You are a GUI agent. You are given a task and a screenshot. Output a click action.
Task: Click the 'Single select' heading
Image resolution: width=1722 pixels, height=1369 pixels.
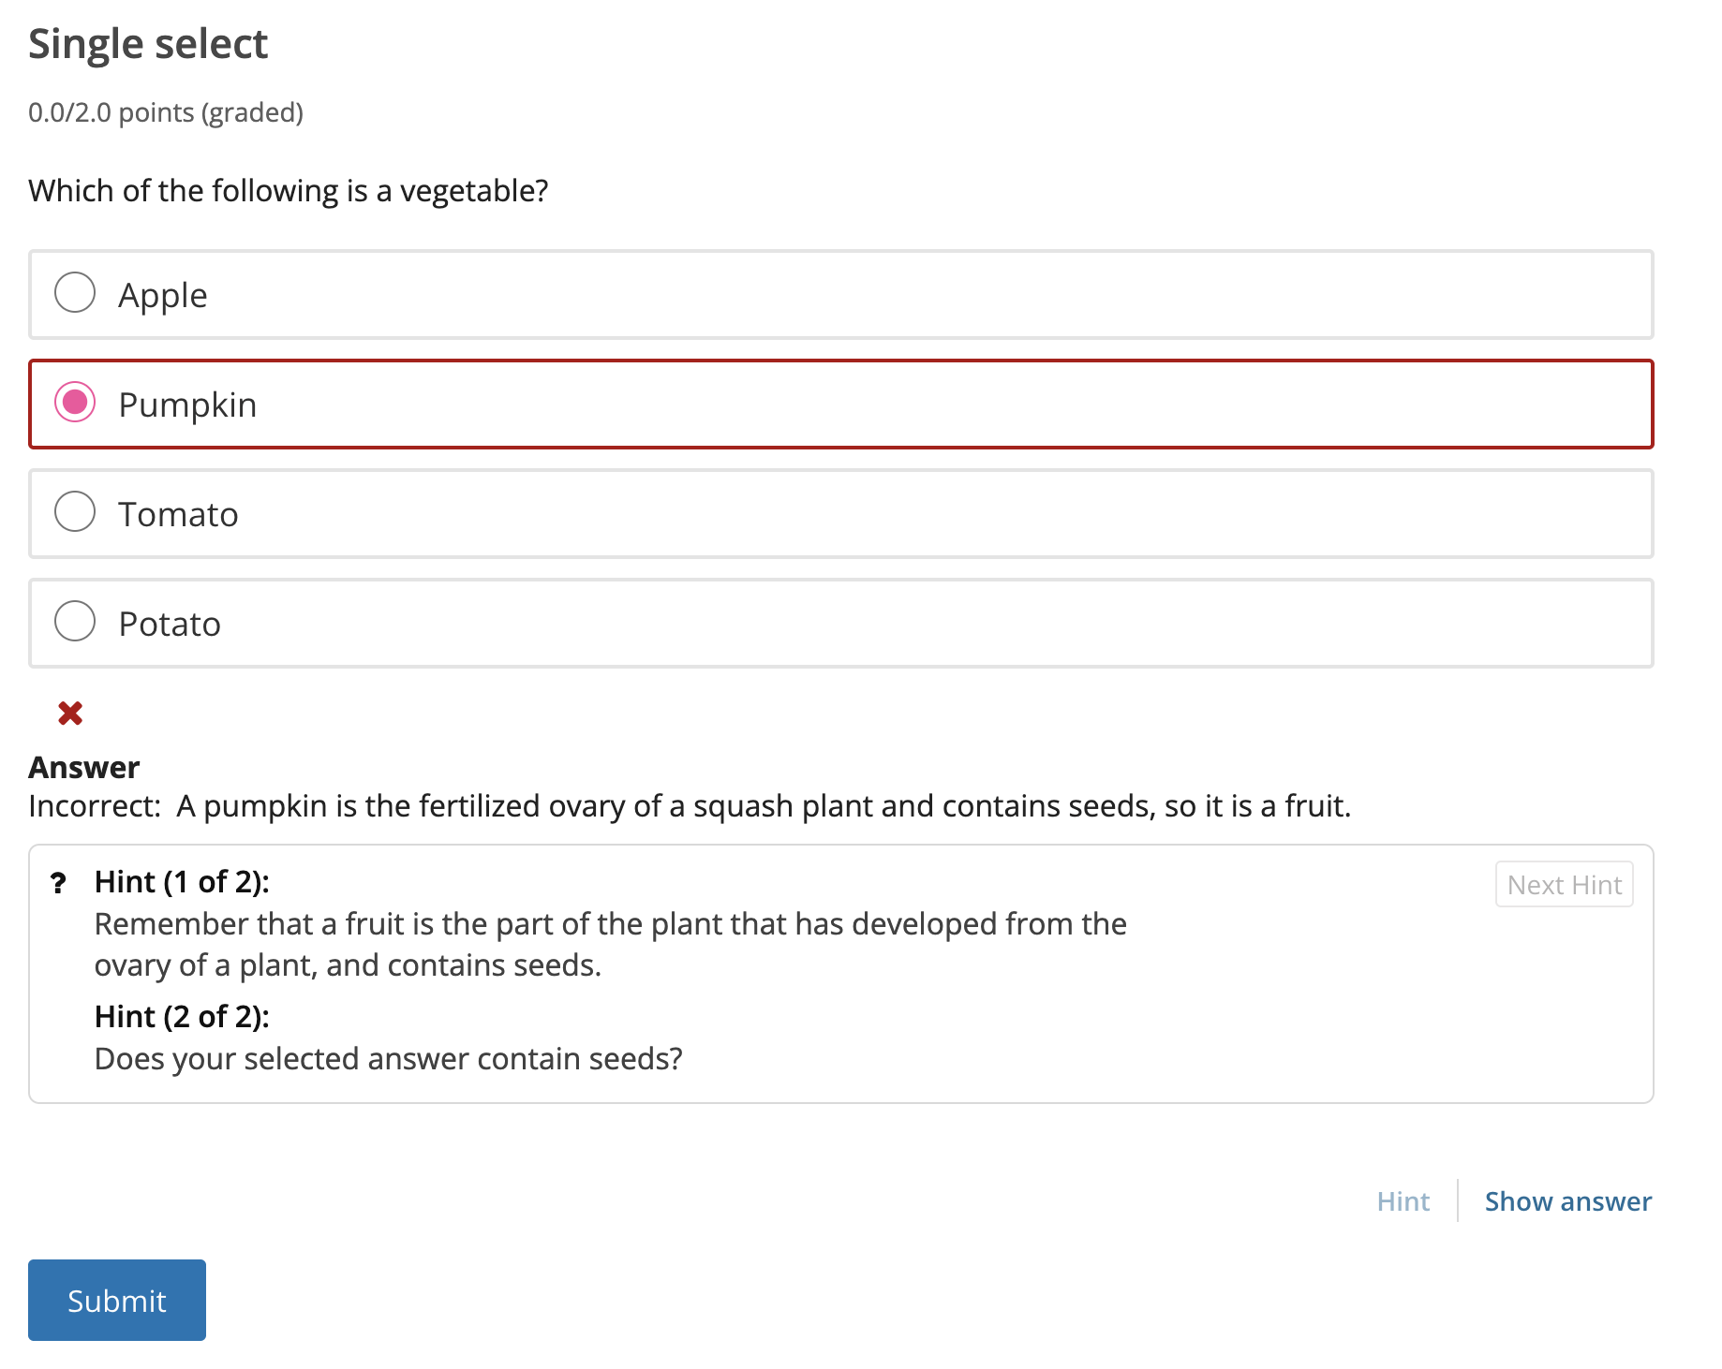pos(148,44)
